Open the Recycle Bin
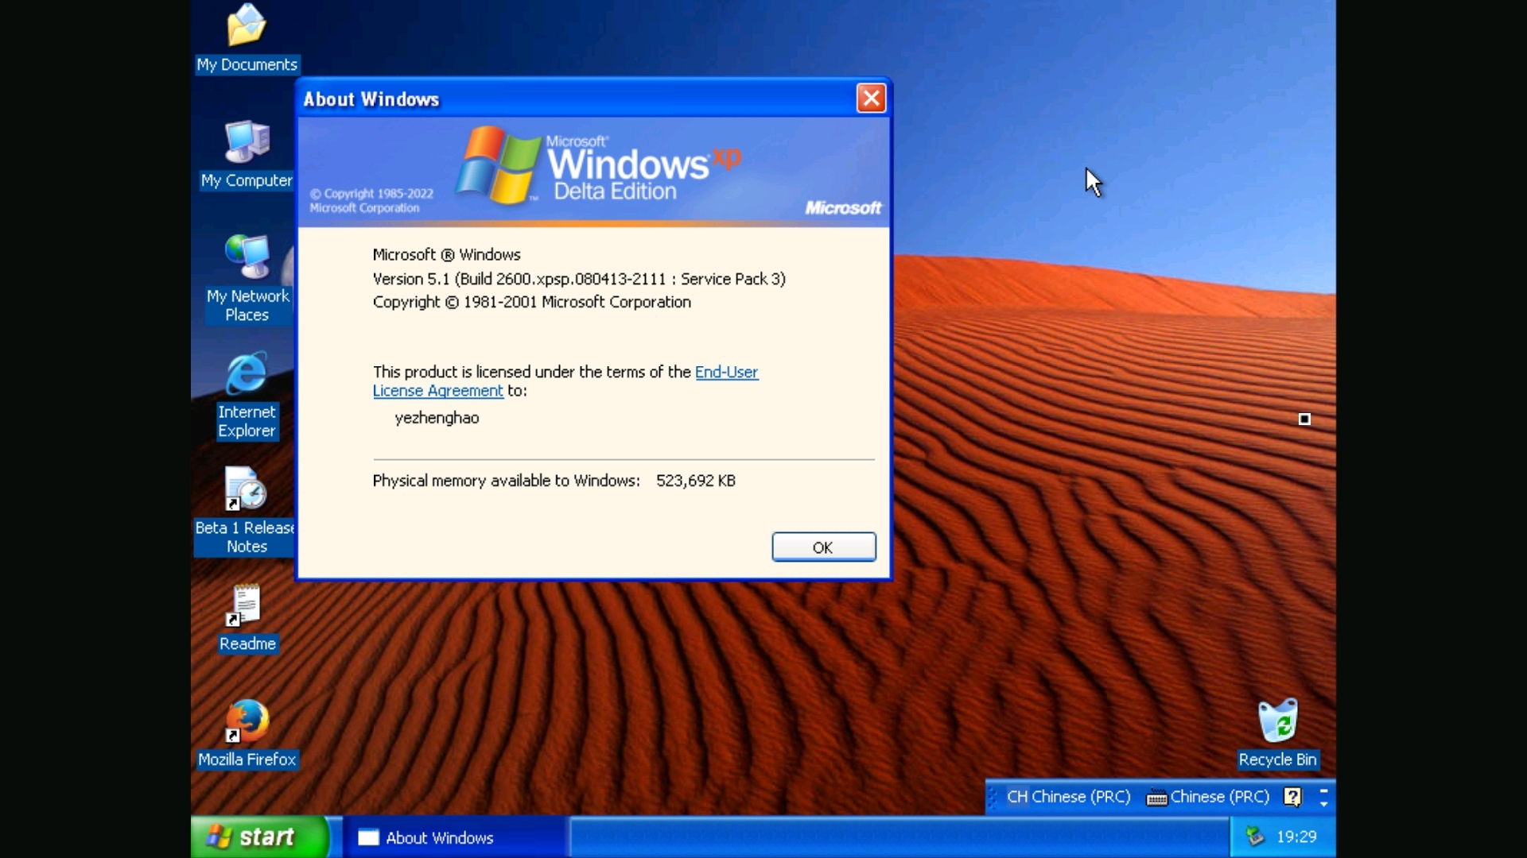The image size is (1527, 858). [1279, 723]
